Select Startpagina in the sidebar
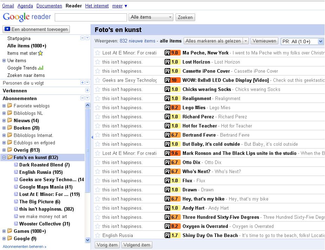Viewport: 325px width, 250px height. coord(19,38)
